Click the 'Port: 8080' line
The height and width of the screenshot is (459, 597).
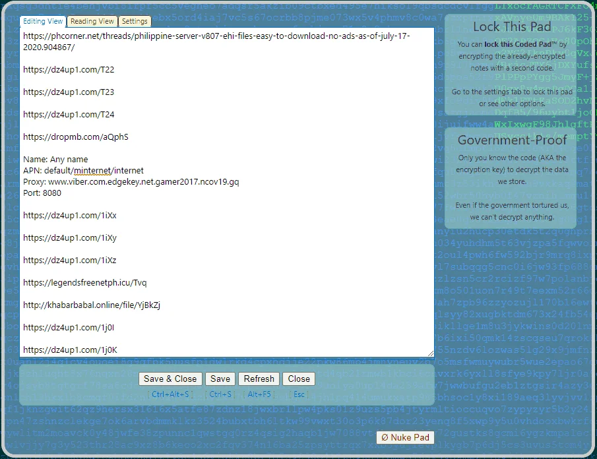(x=42, y=193)
